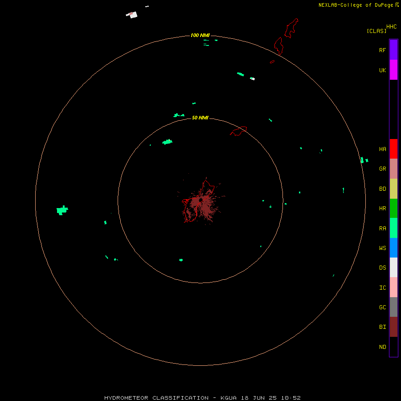Click the BI brown legend swatch
Viewport: 401px width, 401px height.
click(x=393, y=327)
